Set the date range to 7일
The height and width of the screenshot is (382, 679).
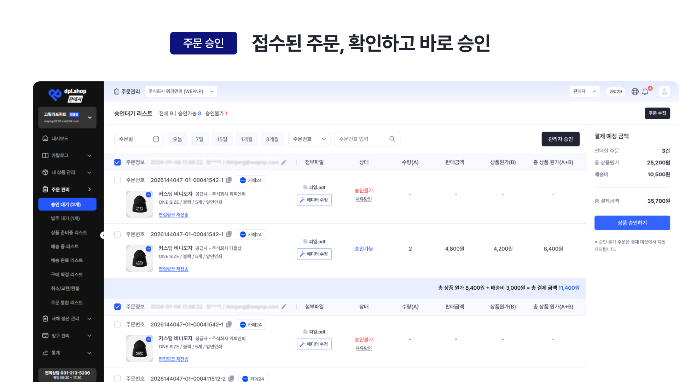pos(199,139)
